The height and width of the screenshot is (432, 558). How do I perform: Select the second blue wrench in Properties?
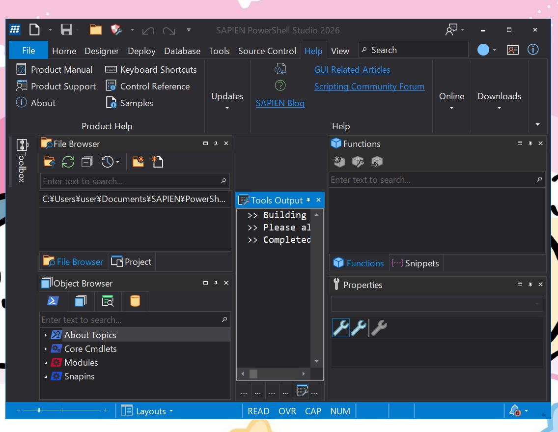[x=359, y=328]
